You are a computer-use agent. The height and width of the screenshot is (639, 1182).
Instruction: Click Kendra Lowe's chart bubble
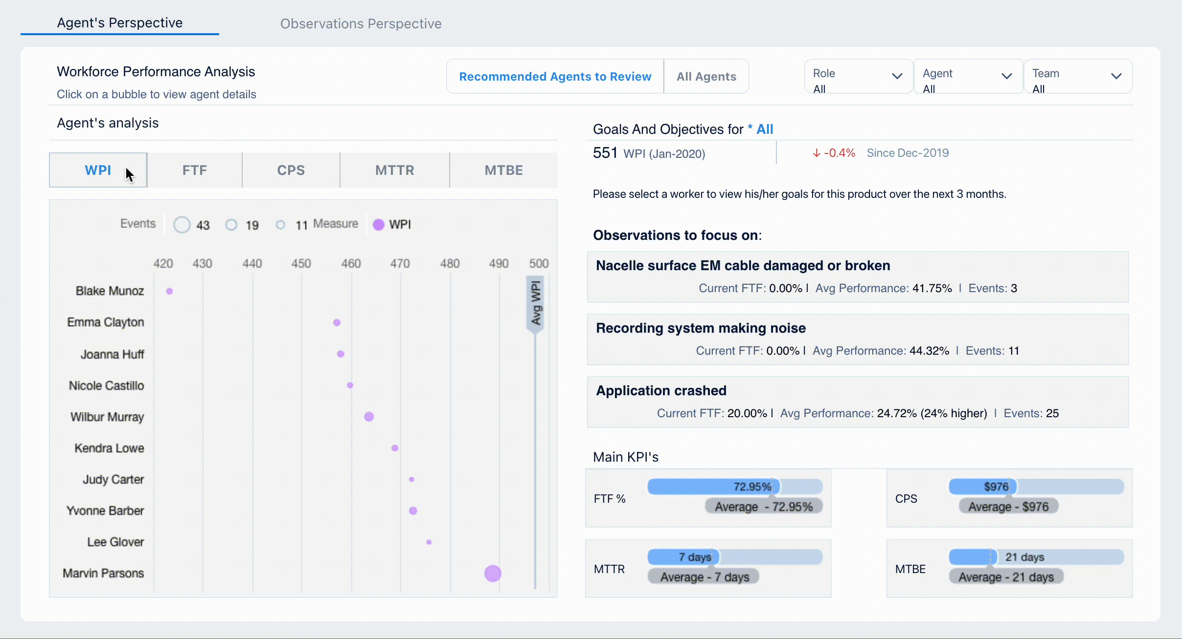395,448
